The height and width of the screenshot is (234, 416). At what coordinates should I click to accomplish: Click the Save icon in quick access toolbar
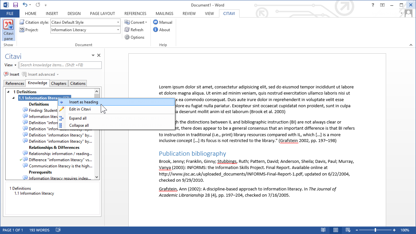click(15, 5)
